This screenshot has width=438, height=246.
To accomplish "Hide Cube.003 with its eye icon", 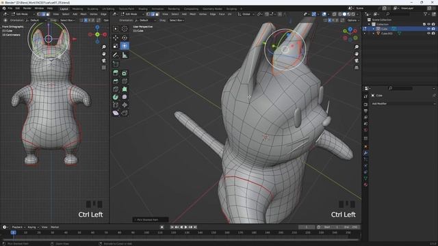I will point(429,33).
